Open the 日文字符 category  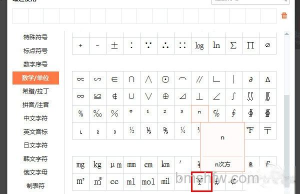(35, 145)
